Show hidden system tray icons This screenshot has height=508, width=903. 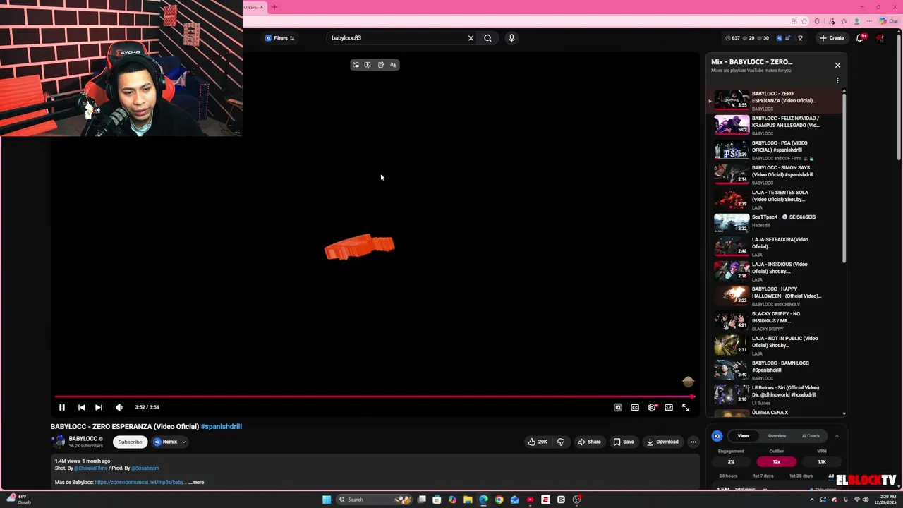coord(812,500)
